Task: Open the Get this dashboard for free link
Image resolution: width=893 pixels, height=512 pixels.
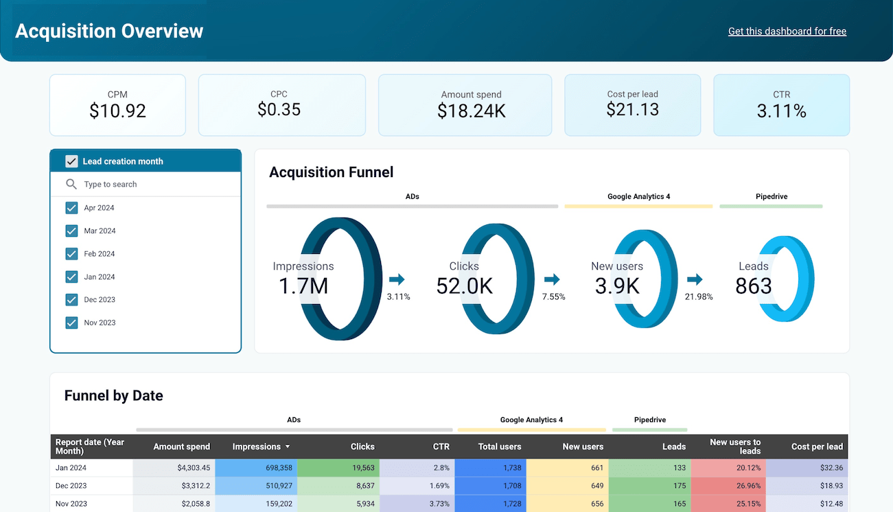Action: 787,32
